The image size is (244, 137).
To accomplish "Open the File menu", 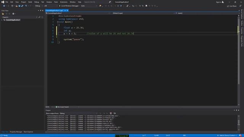I will [7, 2].
